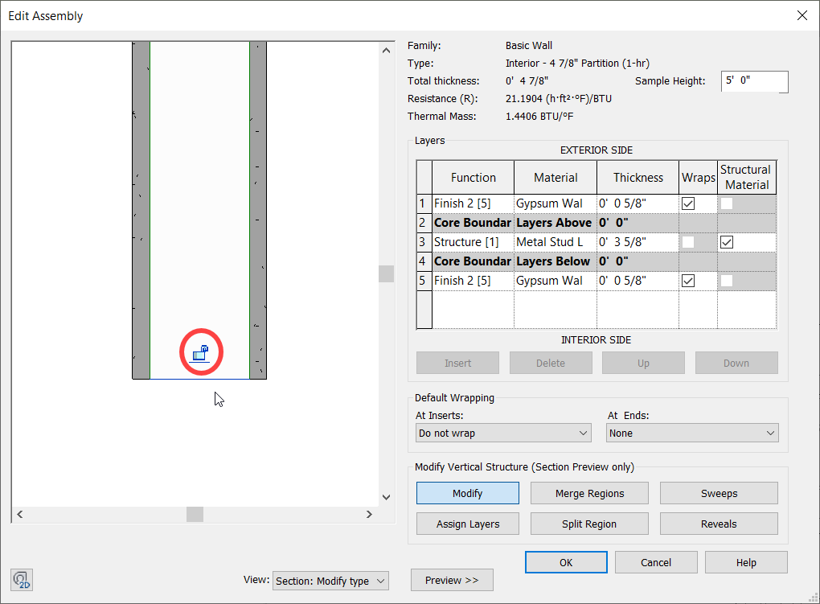
Task: Close the Edit Assembly dialog
Action: click(802, 16)
